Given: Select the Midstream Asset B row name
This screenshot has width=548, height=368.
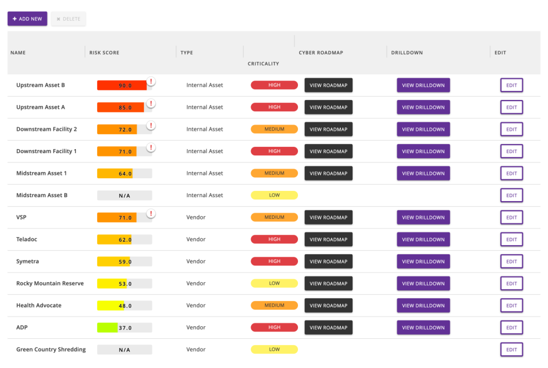Looking at the screenshot, I should pyautogui.click(x=42, y=195).
